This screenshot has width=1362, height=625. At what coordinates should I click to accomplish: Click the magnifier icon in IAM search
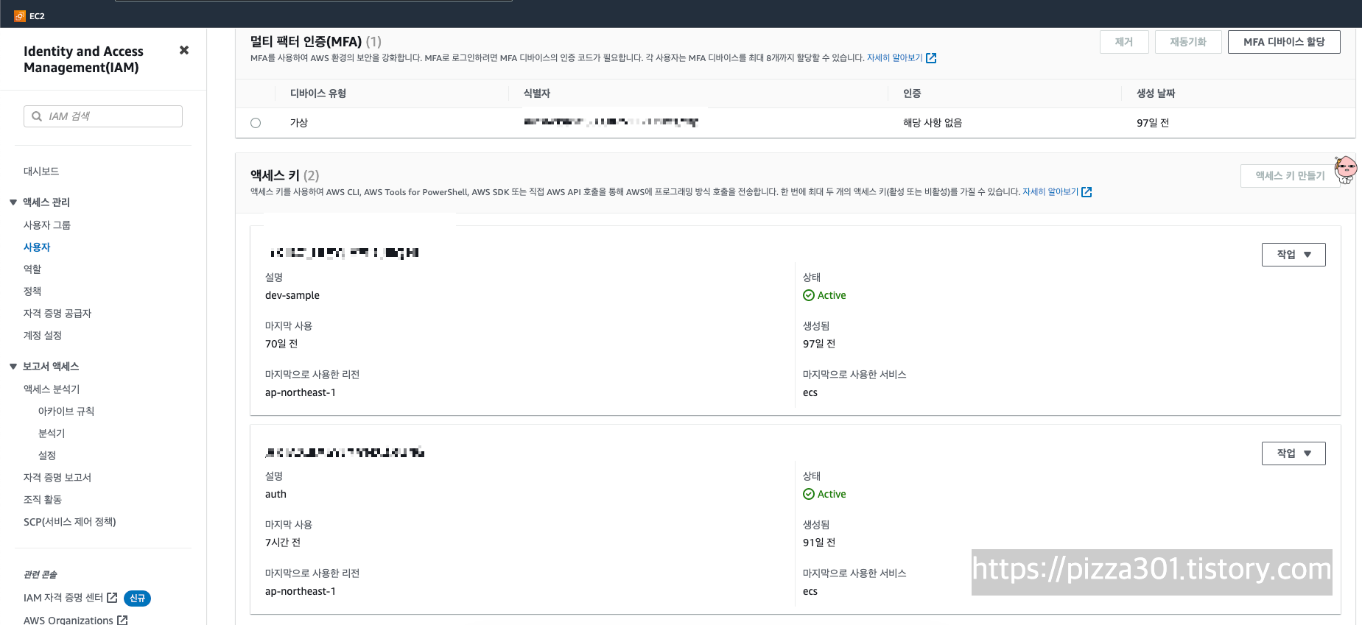pos(37,116)
